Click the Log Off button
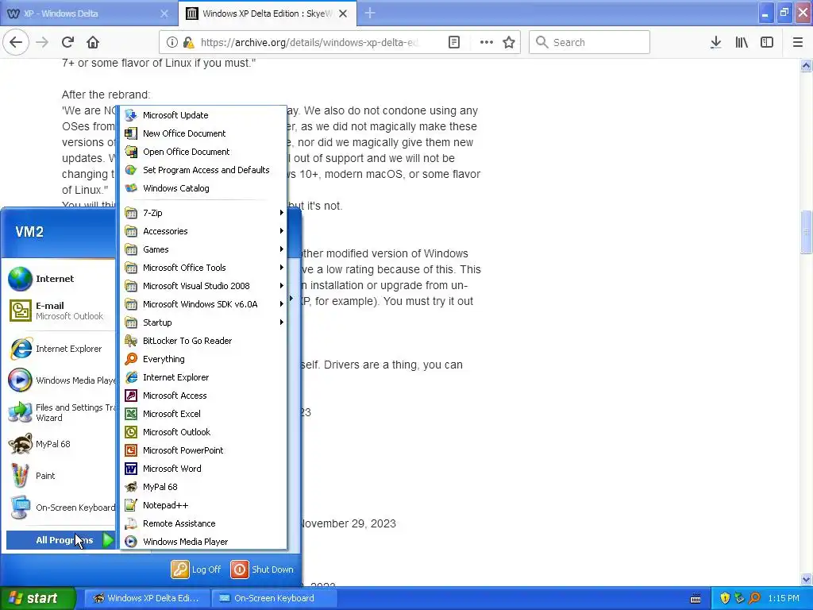Image resolution: width=813 pixels, height=610 pixels. pos(197,569)
